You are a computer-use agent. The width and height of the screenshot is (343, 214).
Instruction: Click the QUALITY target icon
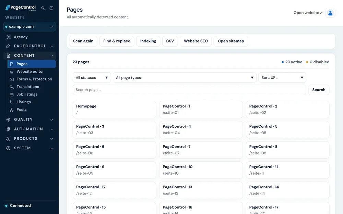coord(8,119)
